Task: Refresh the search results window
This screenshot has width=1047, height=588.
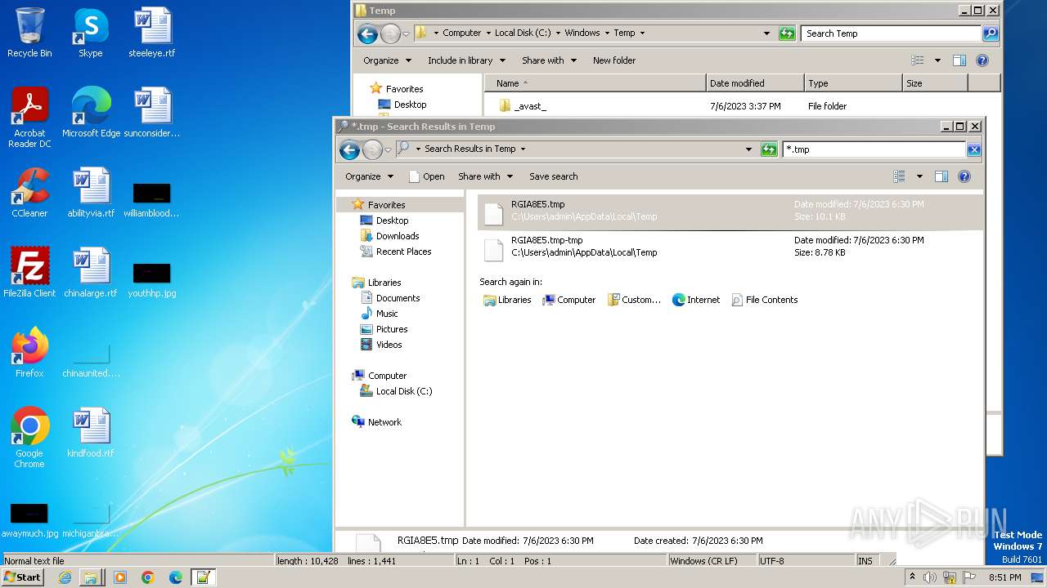Action: (768, 149)
